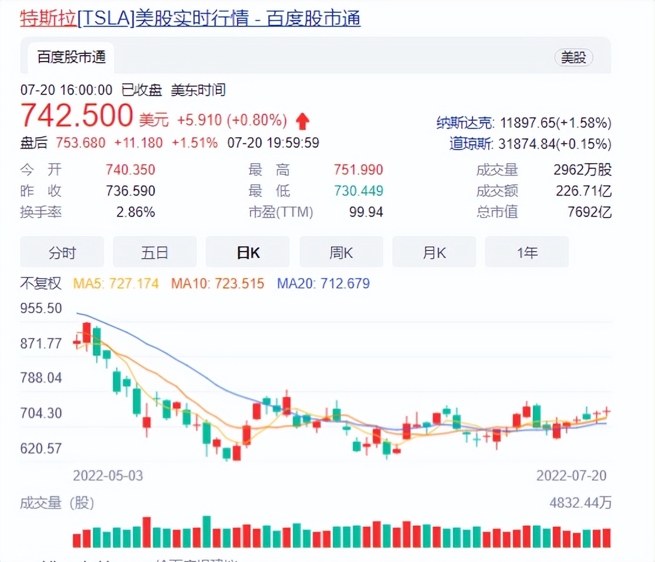Viewport: 655px width, 562px height.
Task: Click the 871.77 y-axis label
Action: 41,344
